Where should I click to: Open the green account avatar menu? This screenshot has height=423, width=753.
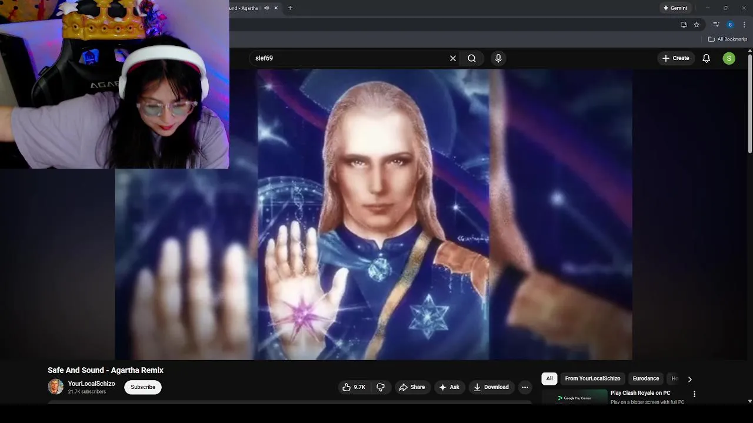click(729, 58)
